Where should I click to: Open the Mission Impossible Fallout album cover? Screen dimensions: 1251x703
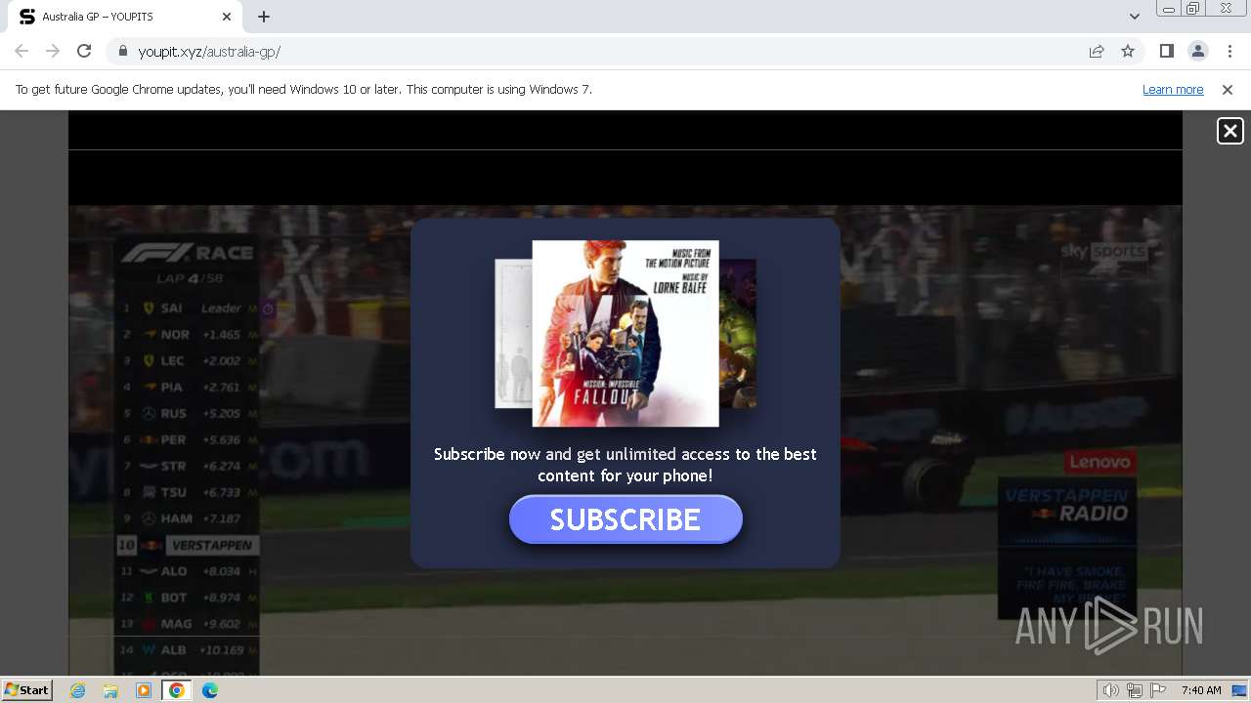(x=625, y=334)
